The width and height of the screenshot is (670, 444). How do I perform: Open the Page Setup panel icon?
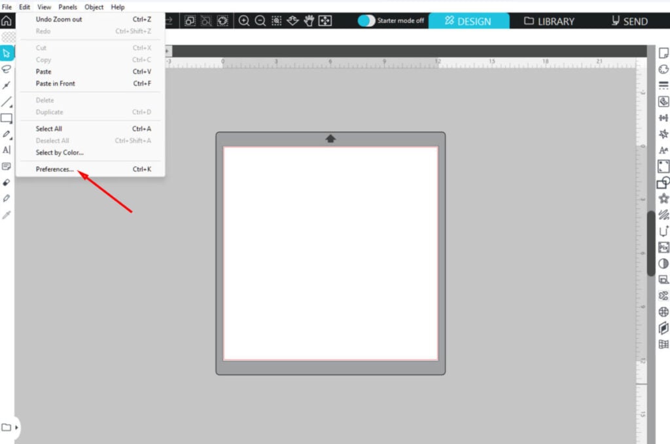(x=663, y=53)
